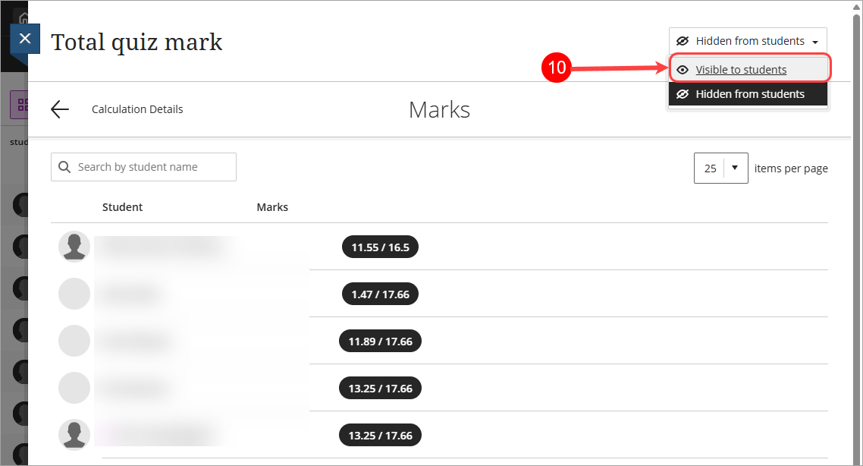Click the first student's avatar icon
Image resolution: width=863 pixels, height=466 pixels.
pos(74,247)
